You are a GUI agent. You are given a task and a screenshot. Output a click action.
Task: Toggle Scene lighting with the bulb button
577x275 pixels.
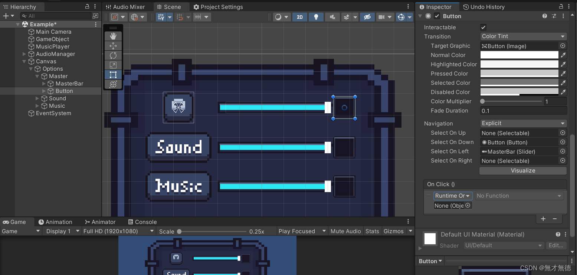(316, 17)
